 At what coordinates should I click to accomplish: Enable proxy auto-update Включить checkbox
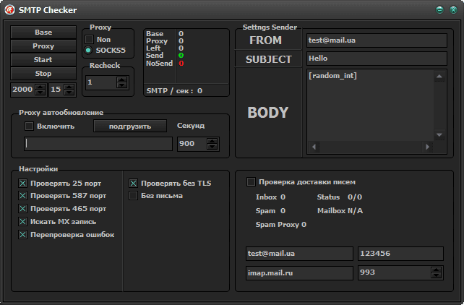(x=30, y=126)
